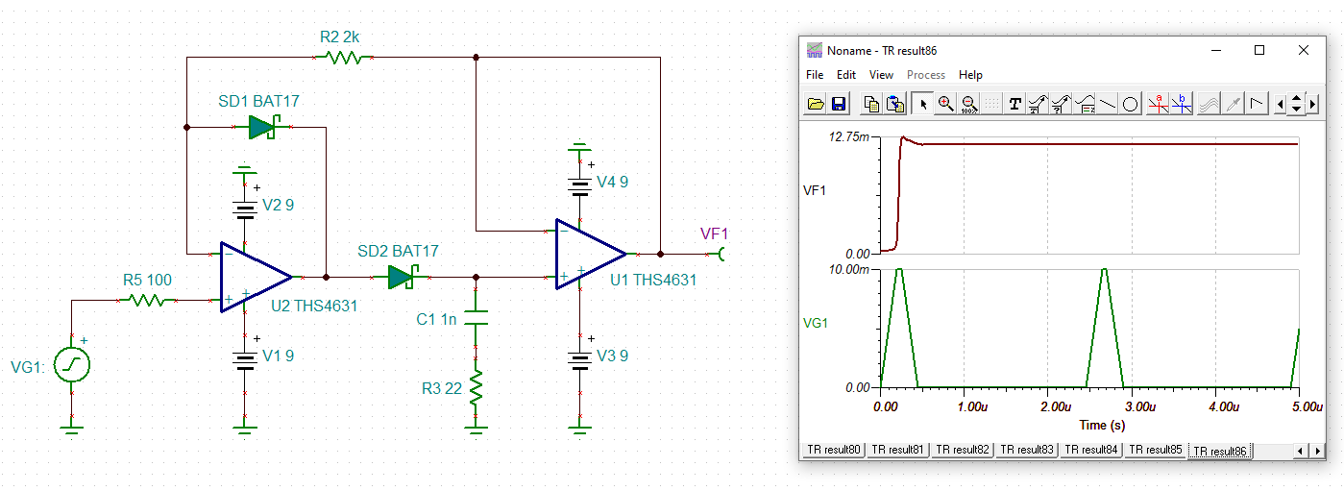Click the Time (s) axis title
The width and height of the screenshot is (1344, 491).
[1102, 425]
